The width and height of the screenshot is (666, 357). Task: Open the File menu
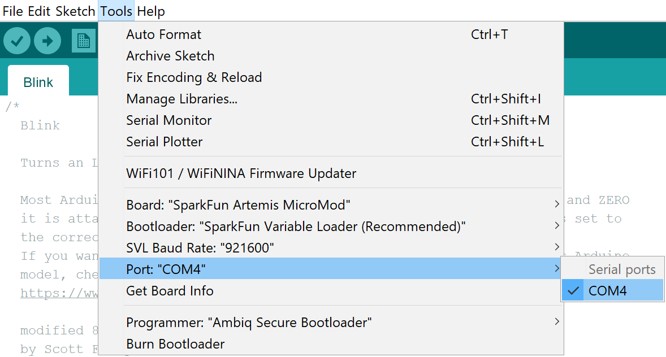(13, 11)
